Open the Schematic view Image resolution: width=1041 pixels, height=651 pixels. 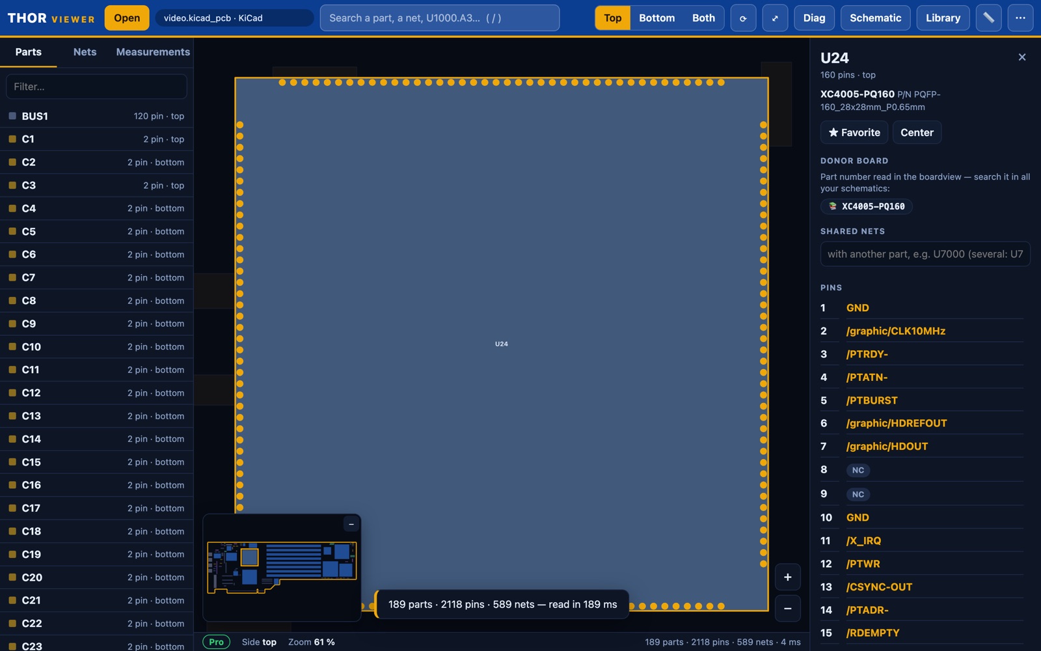click(875, 18)
